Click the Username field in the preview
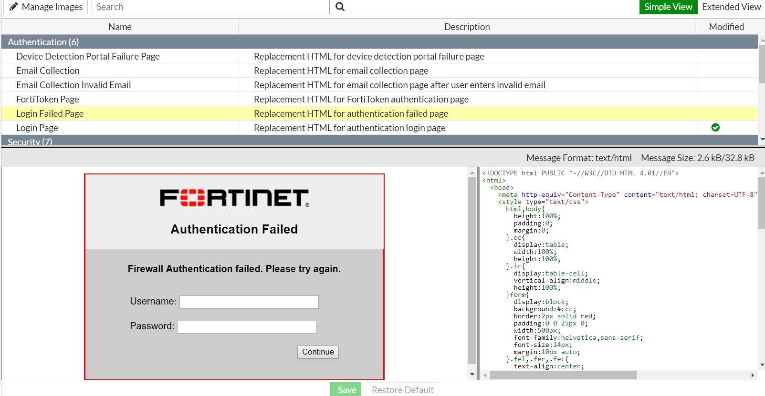 (x=249, y=302)
